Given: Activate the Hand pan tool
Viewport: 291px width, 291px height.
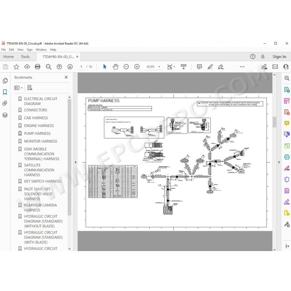Looking at the screenshot, I should [x=116, y=67].
